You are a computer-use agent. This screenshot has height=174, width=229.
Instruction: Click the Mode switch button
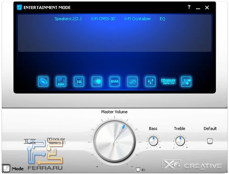[6, 168]
